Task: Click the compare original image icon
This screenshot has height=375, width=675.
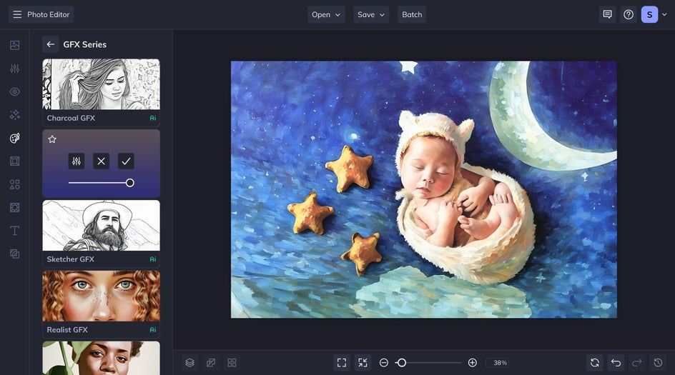Action: pyautogui.click(x=211, y=363)
